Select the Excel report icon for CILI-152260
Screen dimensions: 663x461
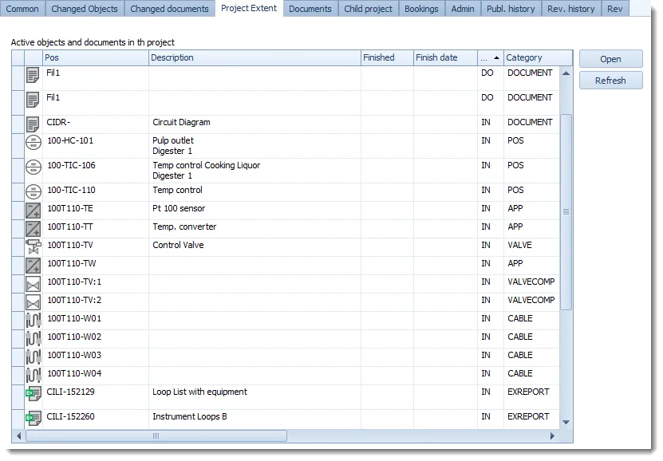click(x=34, y=418)
